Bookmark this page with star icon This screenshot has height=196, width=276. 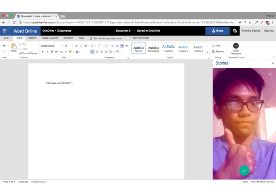coord(250,23)
